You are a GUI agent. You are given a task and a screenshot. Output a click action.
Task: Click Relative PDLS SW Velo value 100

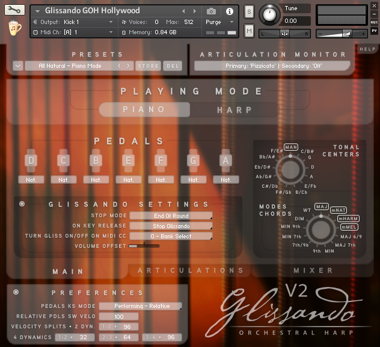click(119, 316)
